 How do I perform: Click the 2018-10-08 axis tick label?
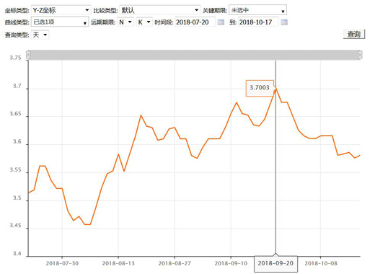click(x=321, y=263)
